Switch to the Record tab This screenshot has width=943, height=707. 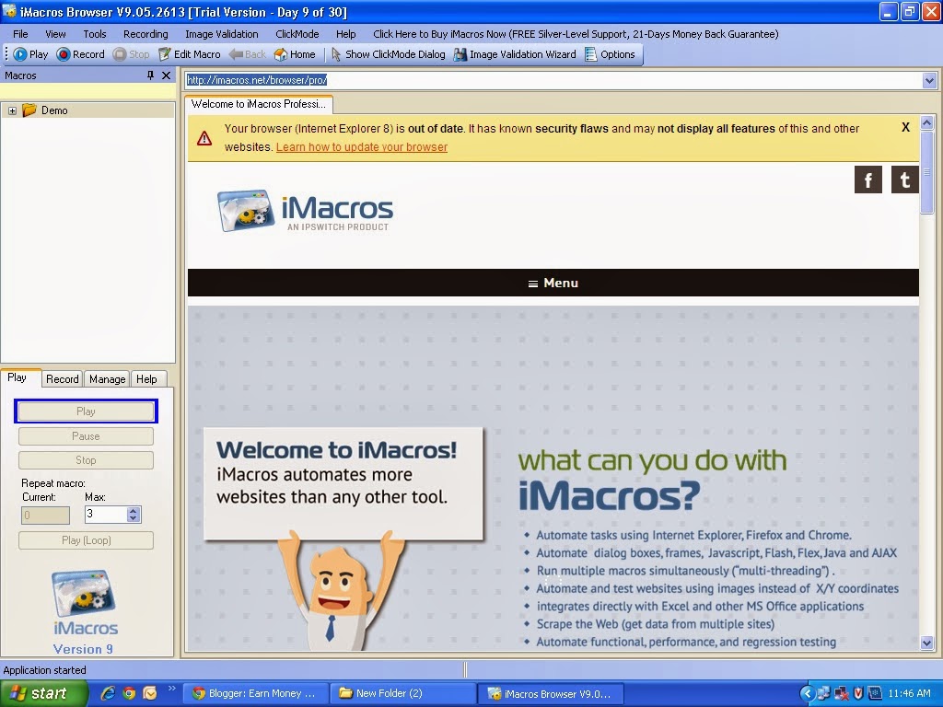pyautogui.click(x=63, y=378)
